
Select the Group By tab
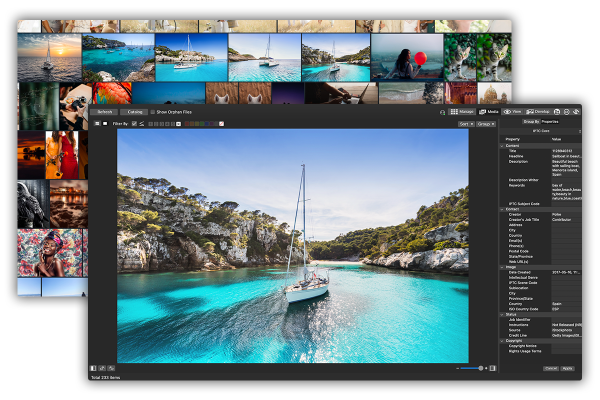tap(531, 121)
